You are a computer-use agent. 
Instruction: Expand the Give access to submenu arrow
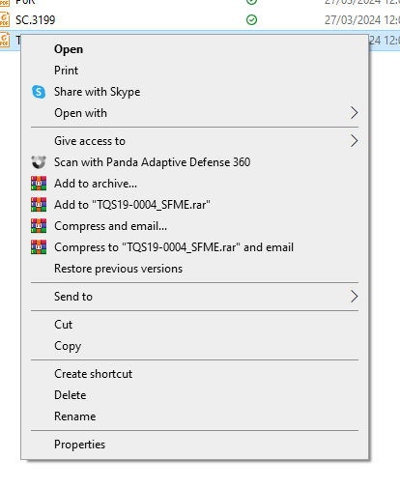tap(354, 141)
